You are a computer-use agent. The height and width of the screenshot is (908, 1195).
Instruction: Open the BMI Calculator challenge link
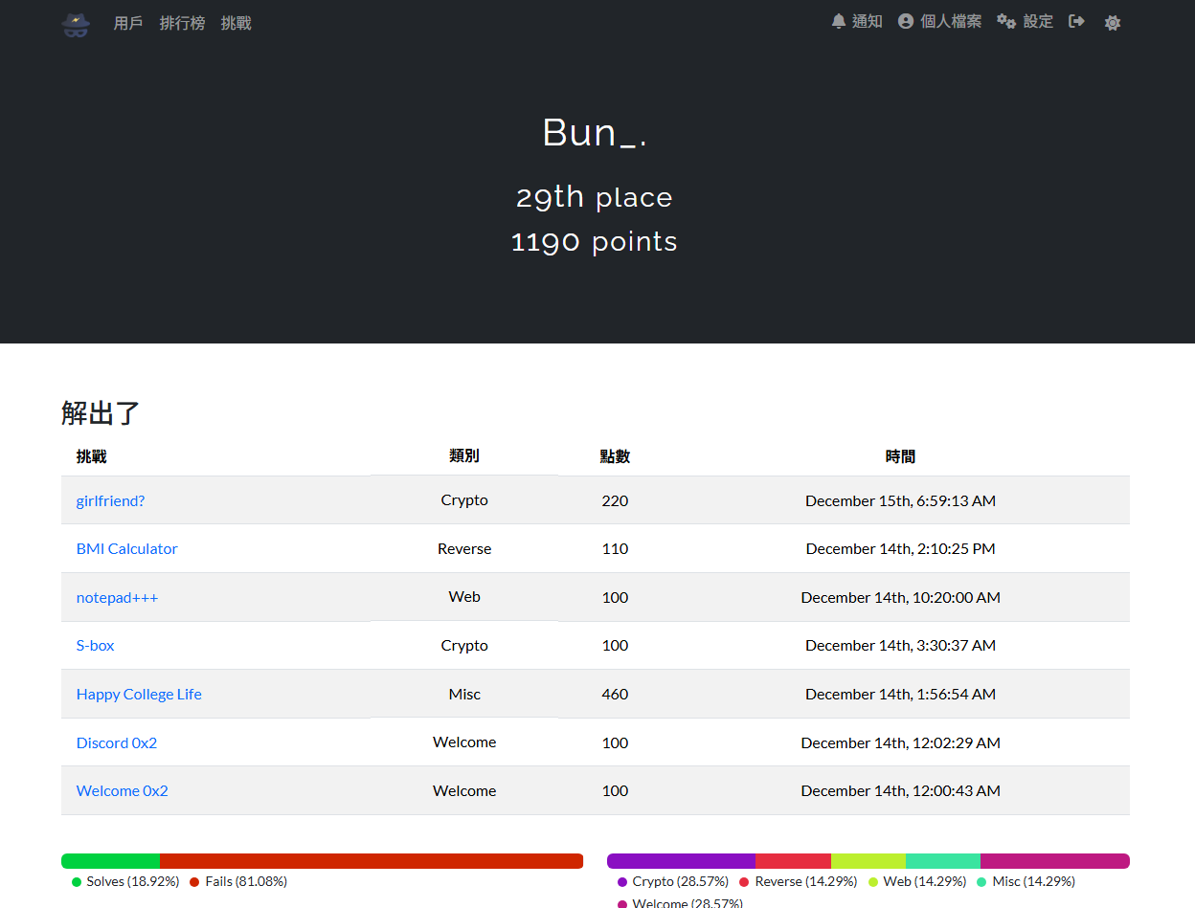pos(126,548)
